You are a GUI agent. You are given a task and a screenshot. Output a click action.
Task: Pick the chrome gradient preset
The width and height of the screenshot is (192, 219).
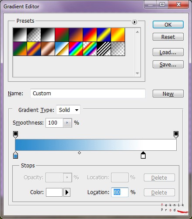point(62,49)
